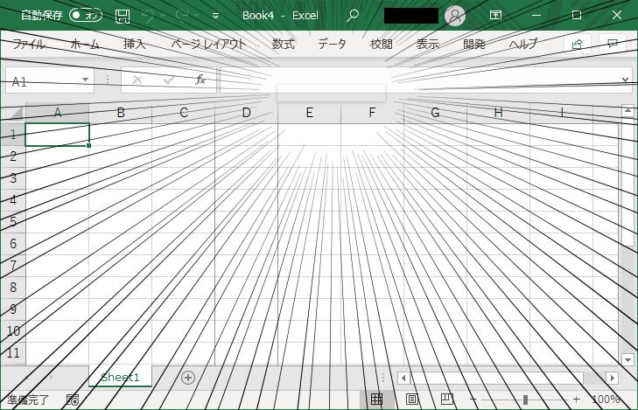
Task: Open the ファイル (File) tab
Action: coord(29,44)
